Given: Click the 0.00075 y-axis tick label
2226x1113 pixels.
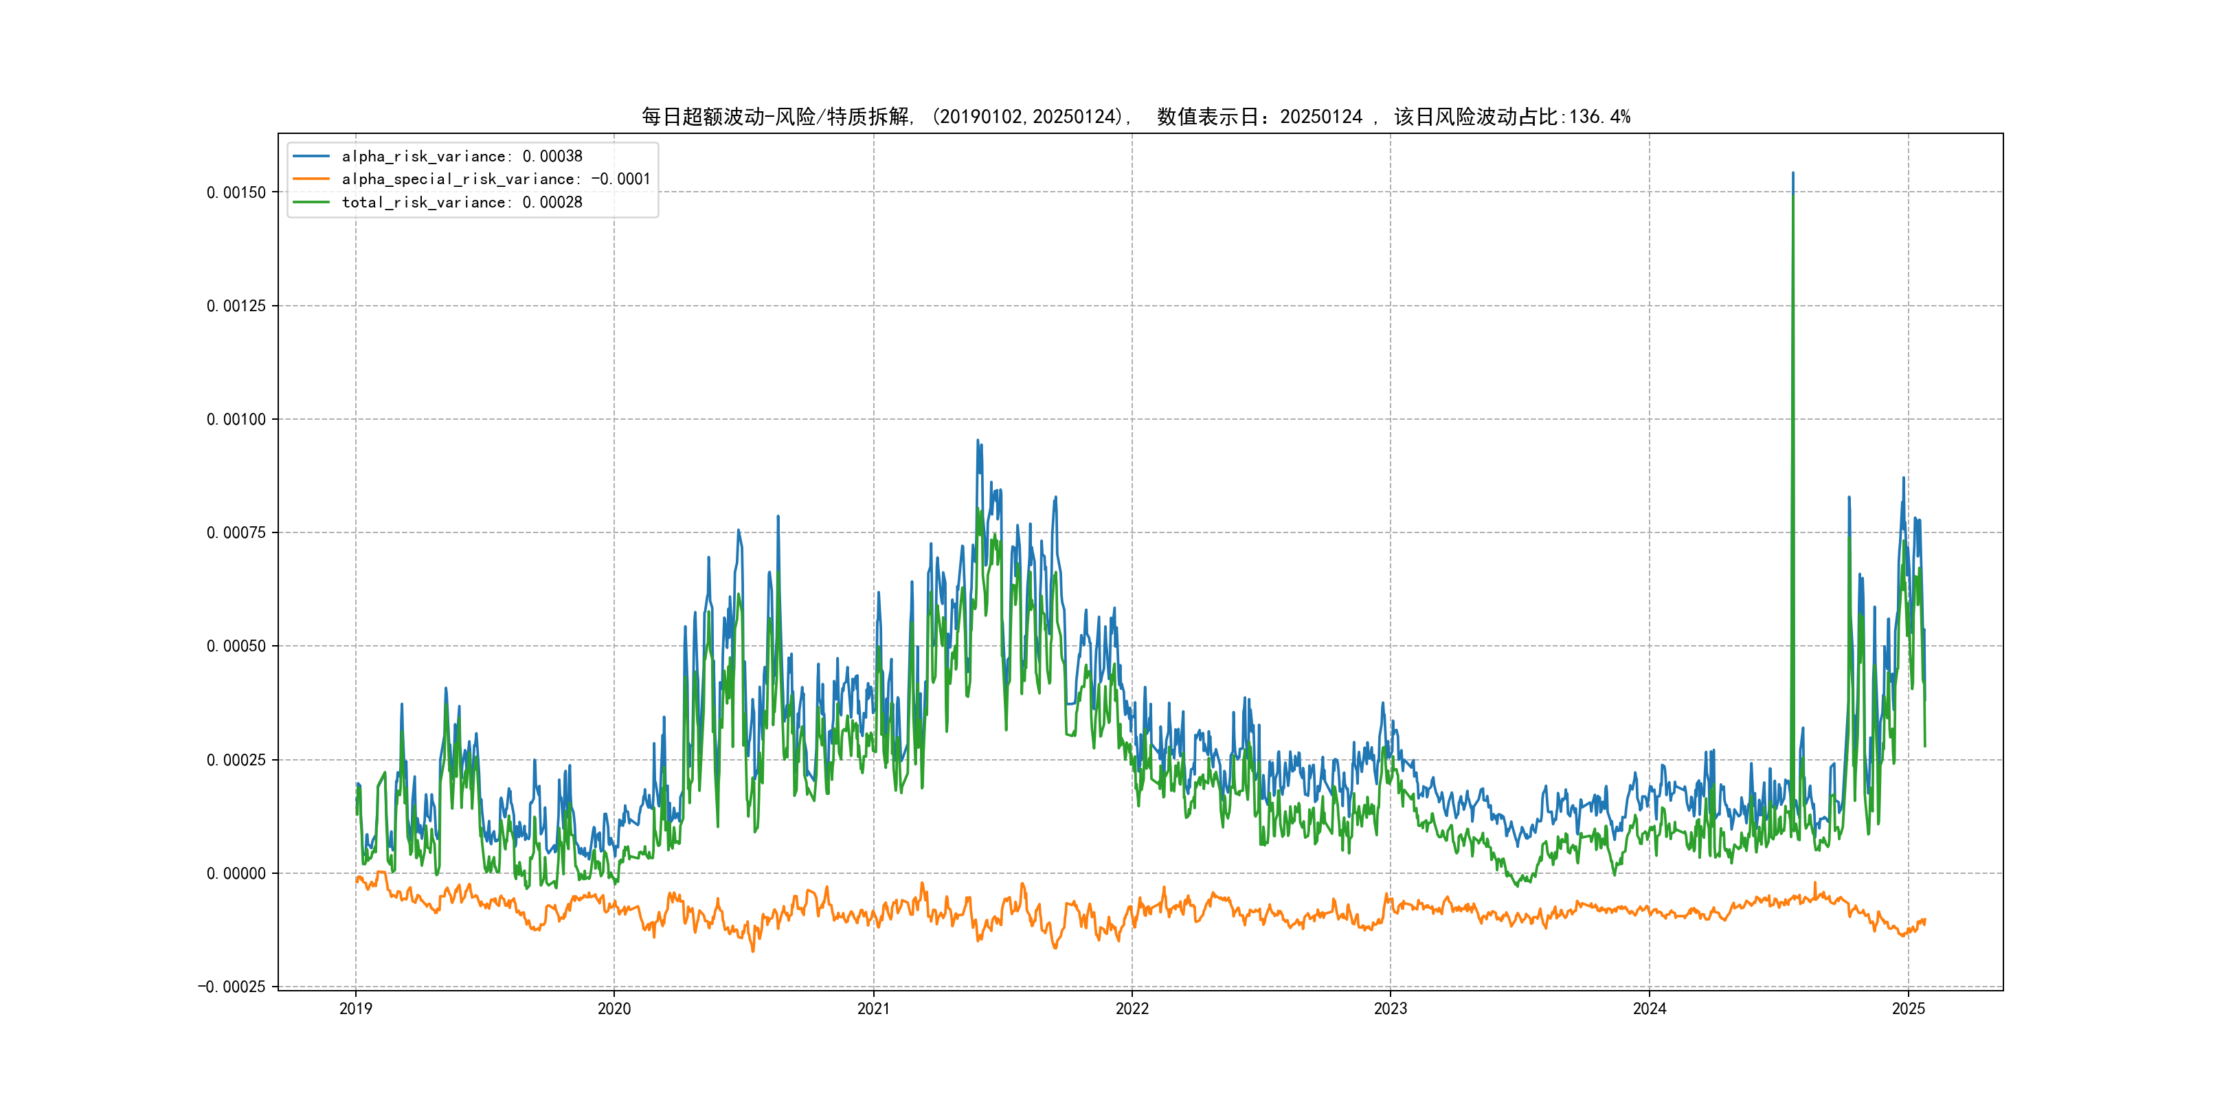Looking at the screenshot, I should [236, 533].
